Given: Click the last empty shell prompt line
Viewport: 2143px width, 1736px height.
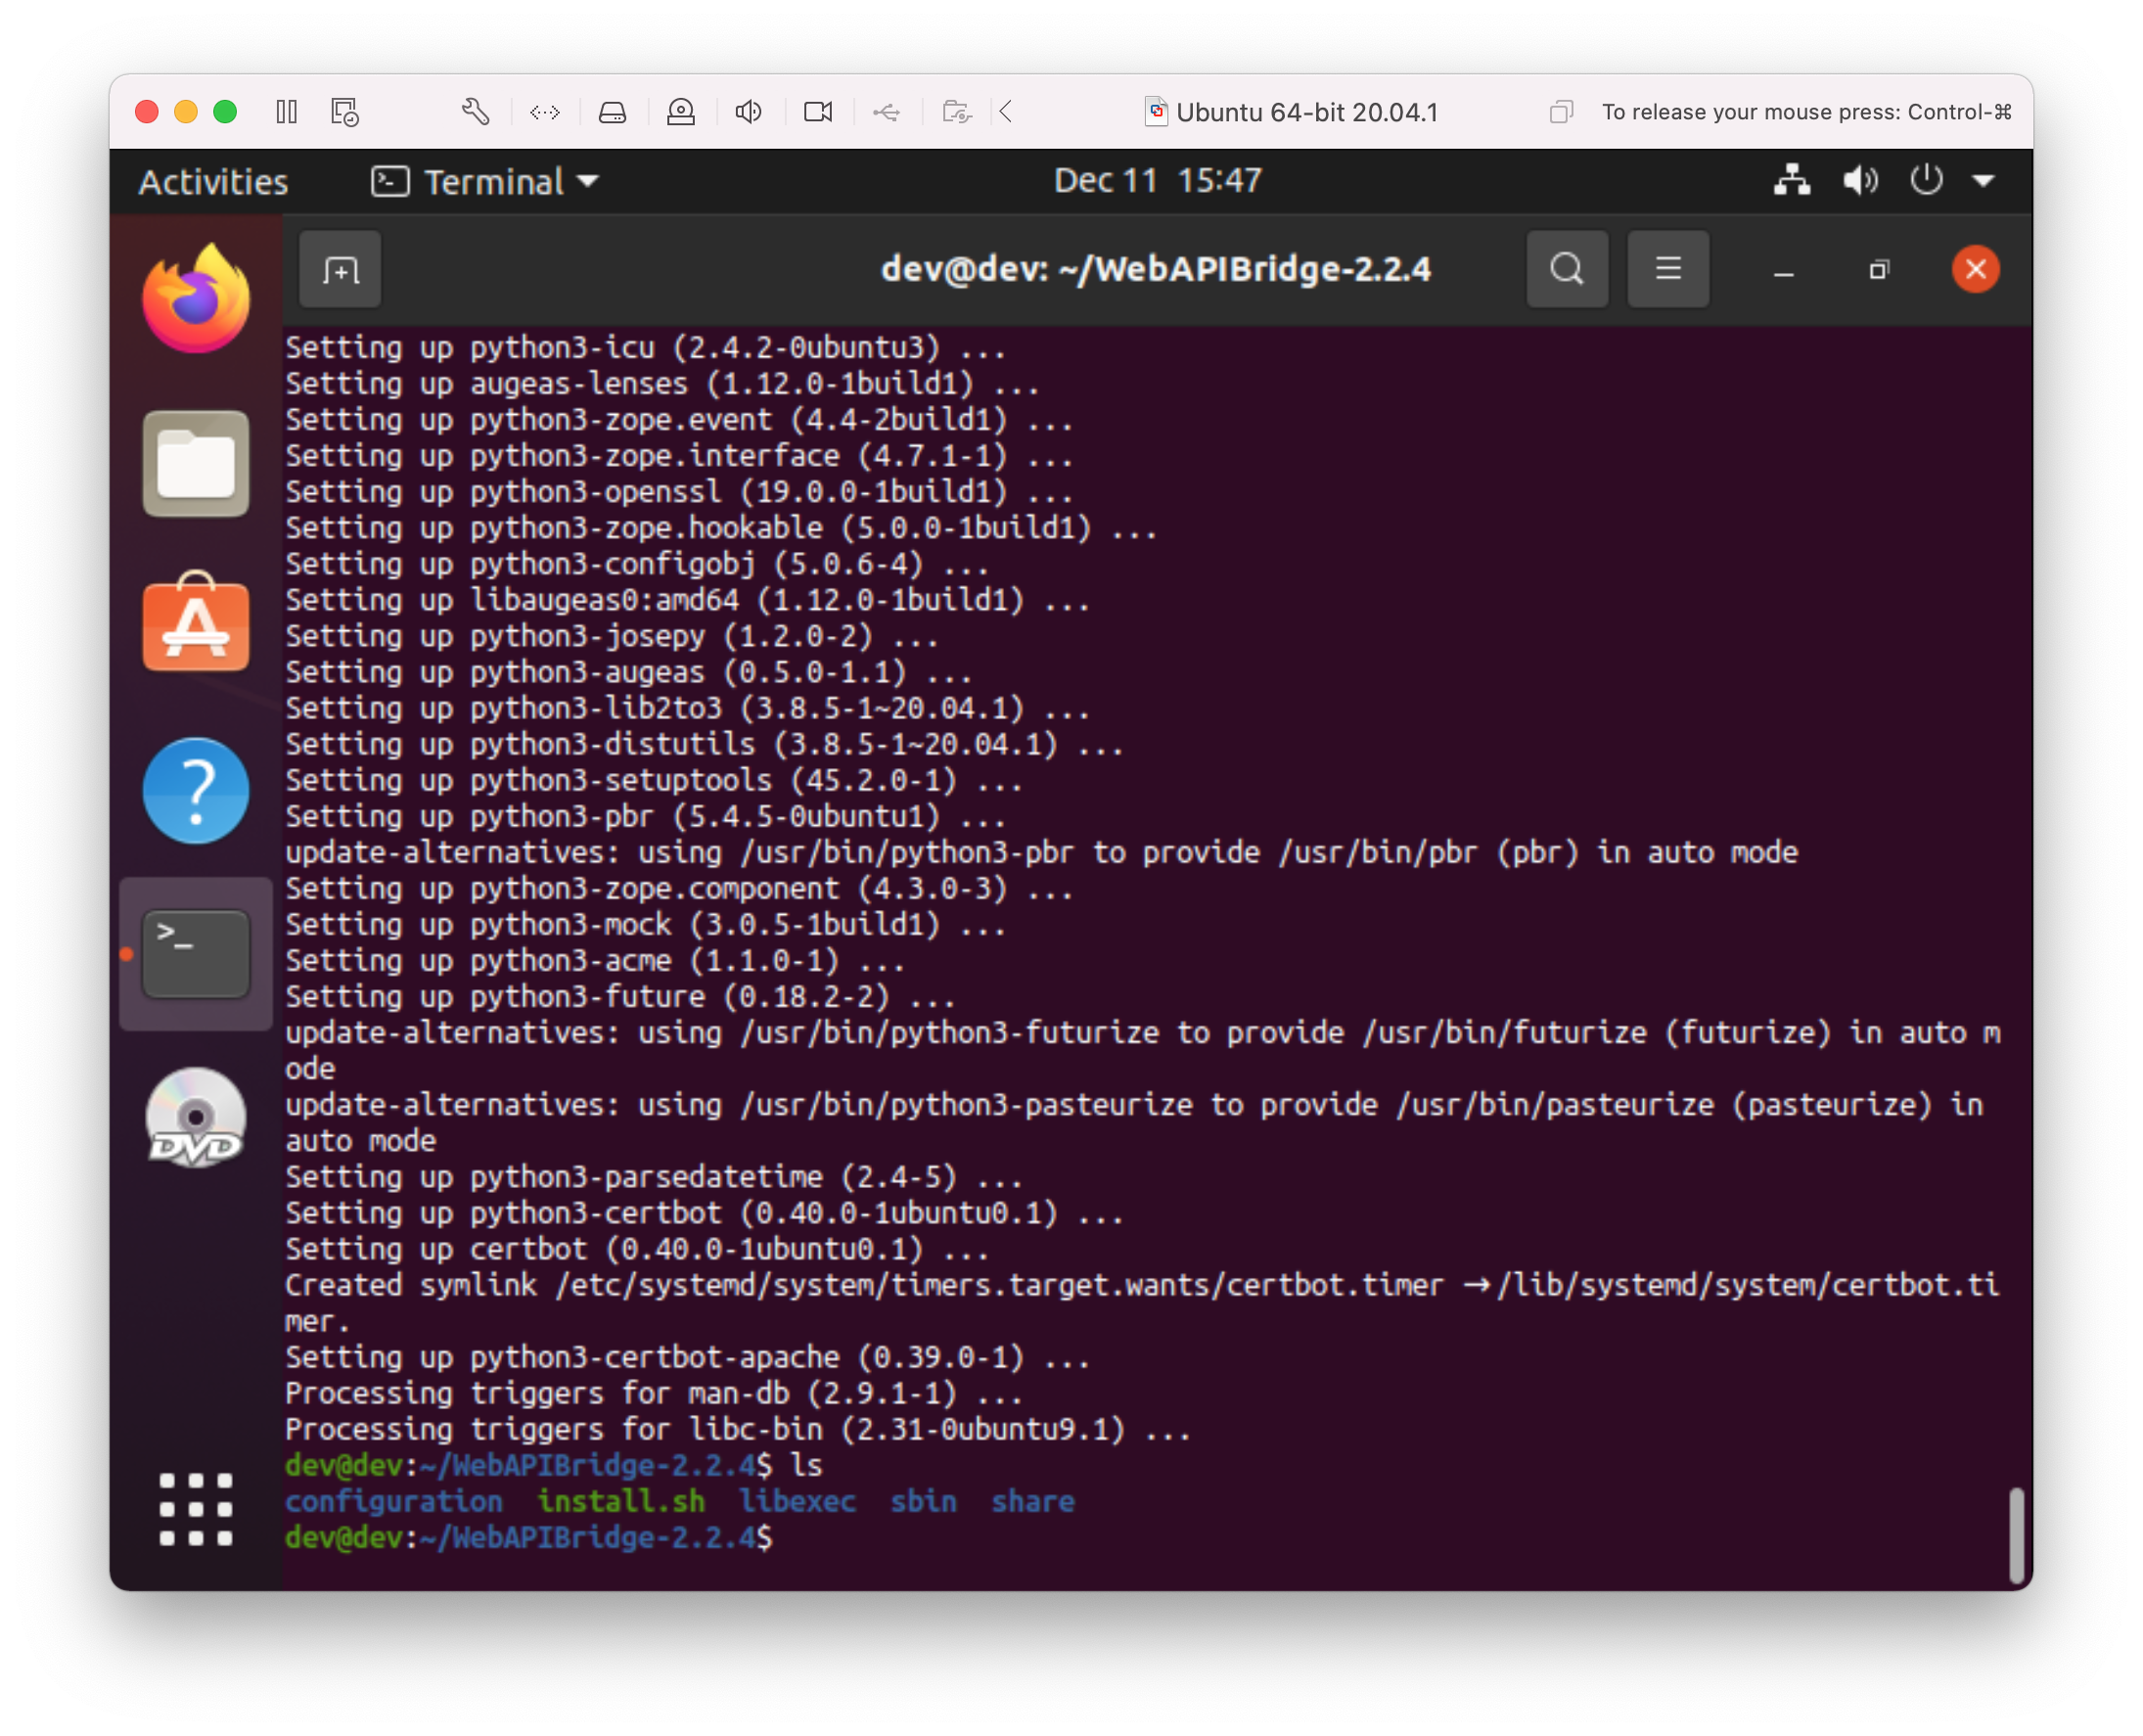Looking at the screenshot, I should coord(529,1537).
